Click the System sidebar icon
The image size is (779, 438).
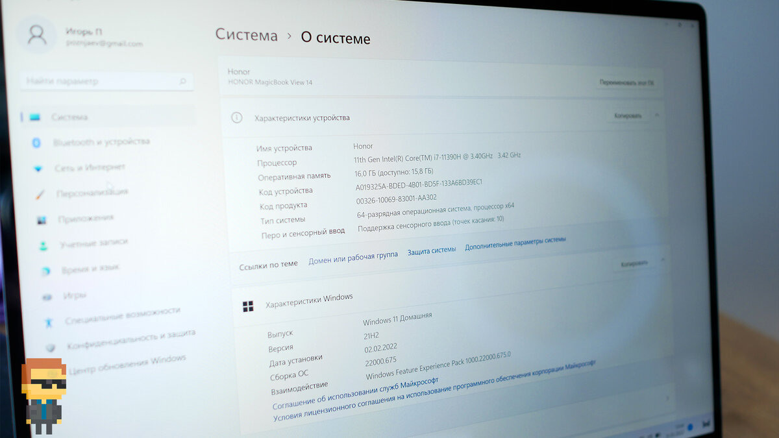(x=34, y=117)
